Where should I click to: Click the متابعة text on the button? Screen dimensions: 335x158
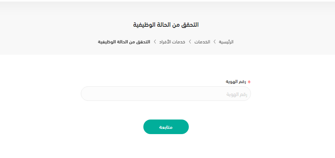(x=166, y=127)
